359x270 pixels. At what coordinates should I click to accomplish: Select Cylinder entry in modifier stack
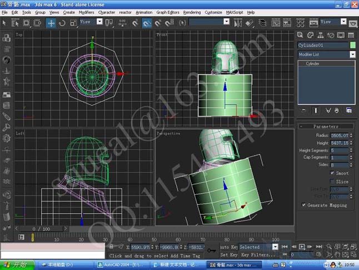[326, 63]
